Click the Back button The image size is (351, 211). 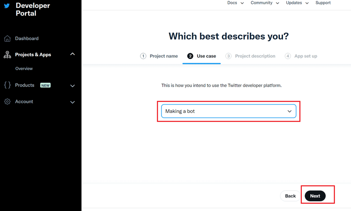pyautogui.click(x=290, y=196)
